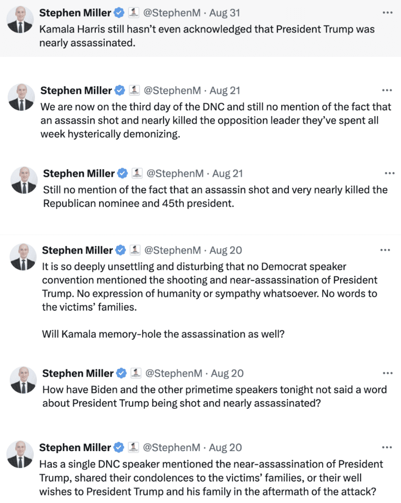This screenshot has height=503, width=401.
Task: Open more options on the Aug 31 tweet
Action: [x=387, y=12]
